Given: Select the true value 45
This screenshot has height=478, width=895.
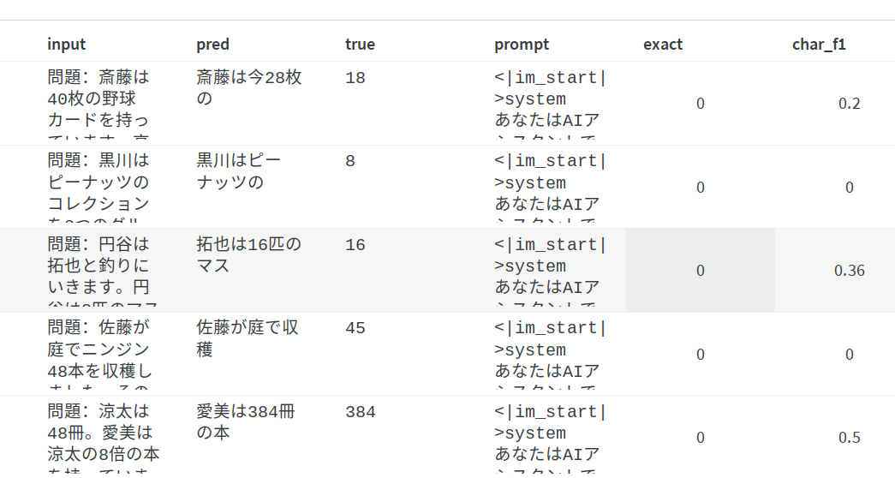Looking at the screenshot, I should click(355, 328).
